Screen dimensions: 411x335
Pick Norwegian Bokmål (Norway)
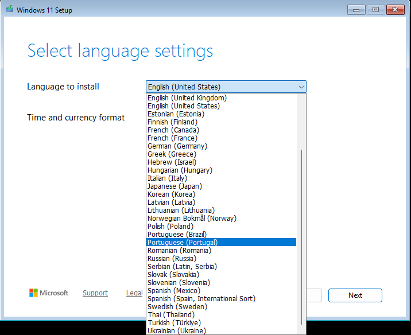[221, 219]
